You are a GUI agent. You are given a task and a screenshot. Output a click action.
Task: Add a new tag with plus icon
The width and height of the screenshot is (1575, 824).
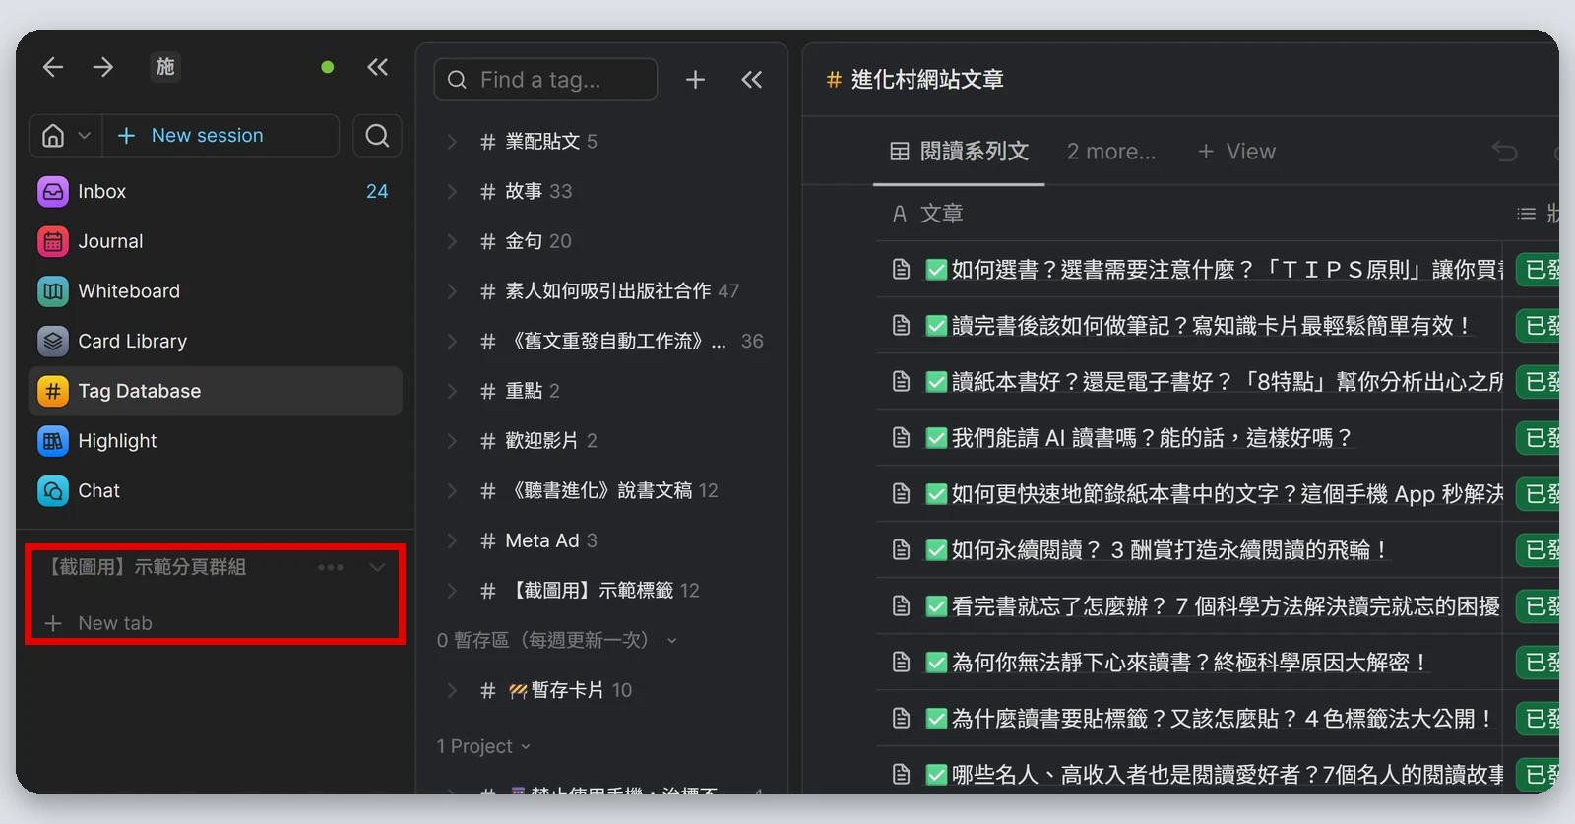[x=695, y=80]
